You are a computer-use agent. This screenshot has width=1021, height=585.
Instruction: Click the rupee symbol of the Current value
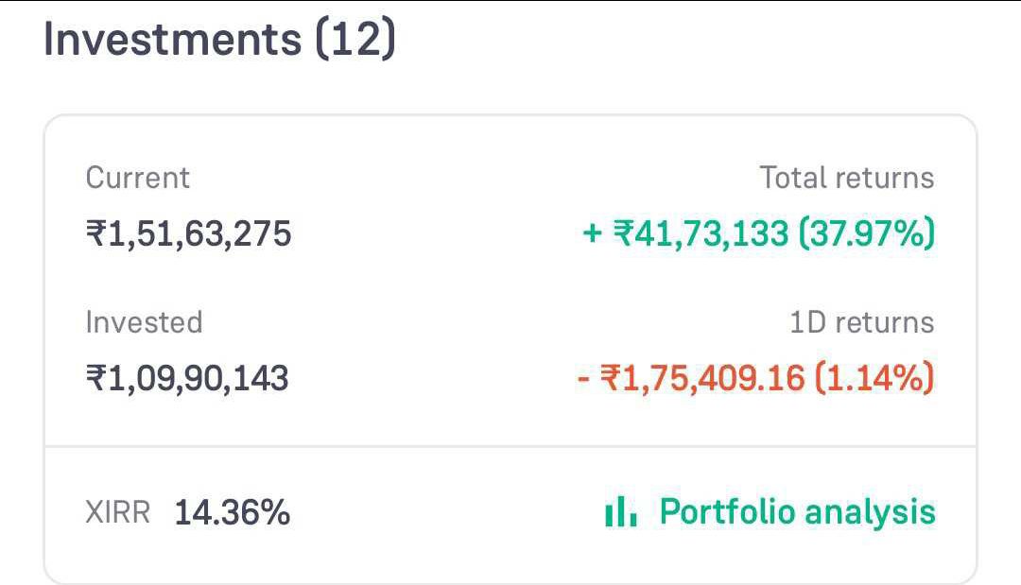pos(96,233)
